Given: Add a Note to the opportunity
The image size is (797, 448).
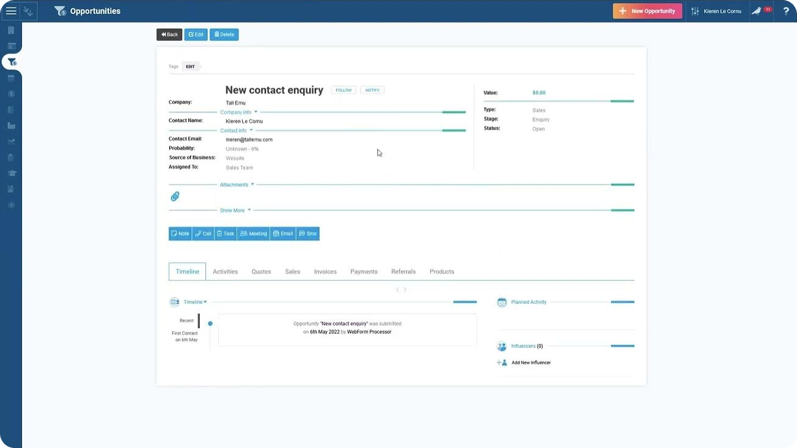Looking at the screenshot, I should pyautogui.click(x=180, y=233).
